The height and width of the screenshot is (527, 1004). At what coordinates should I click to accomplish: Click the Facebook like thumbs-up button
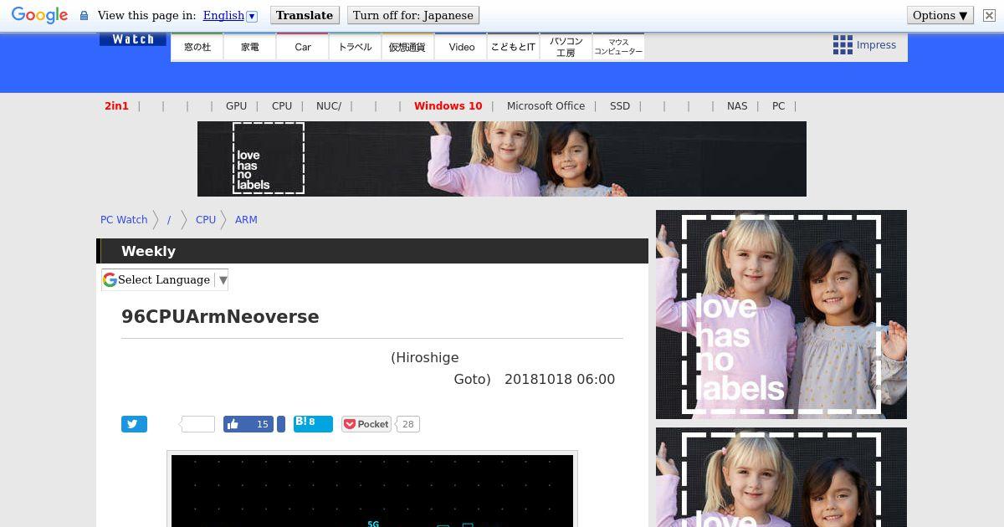(248, 424)
